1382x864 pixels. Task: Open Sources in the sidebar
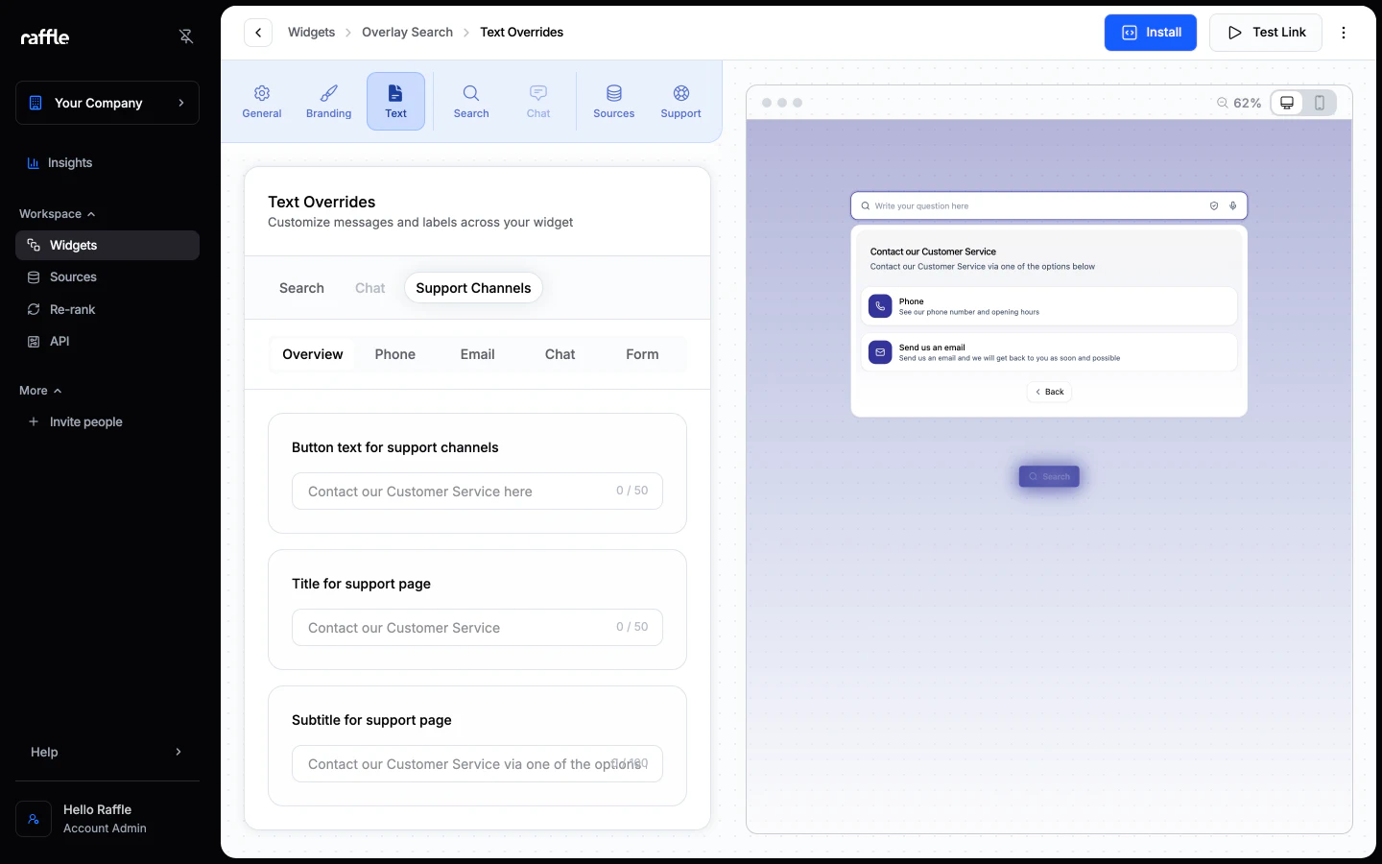tap(107, 277)
